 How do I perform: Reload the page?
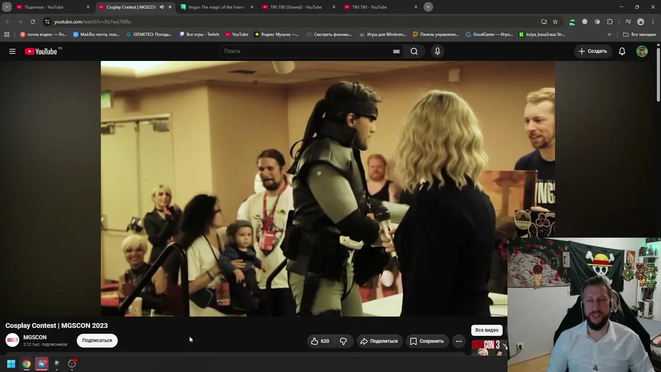coord(33,22)
